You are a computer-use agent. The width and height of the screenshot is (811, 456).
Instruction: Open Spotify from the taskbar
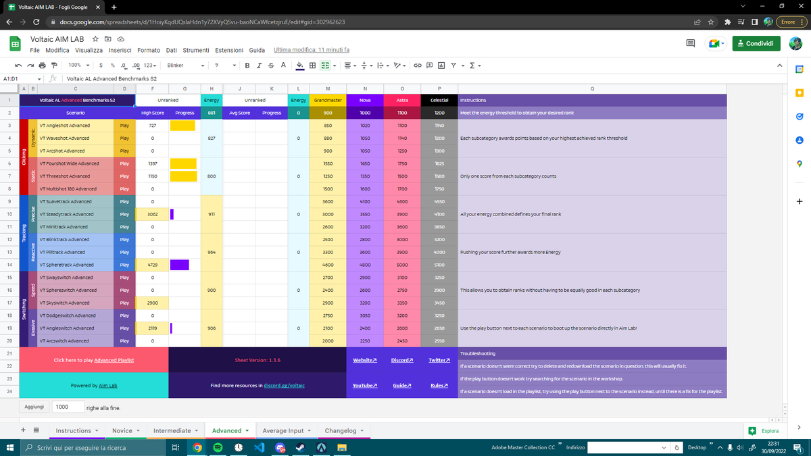click(x=218, y=447)
